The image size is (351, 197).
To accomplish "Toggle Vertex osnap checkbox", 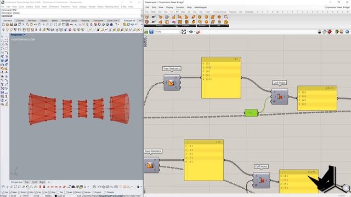I will pos(83,192).
